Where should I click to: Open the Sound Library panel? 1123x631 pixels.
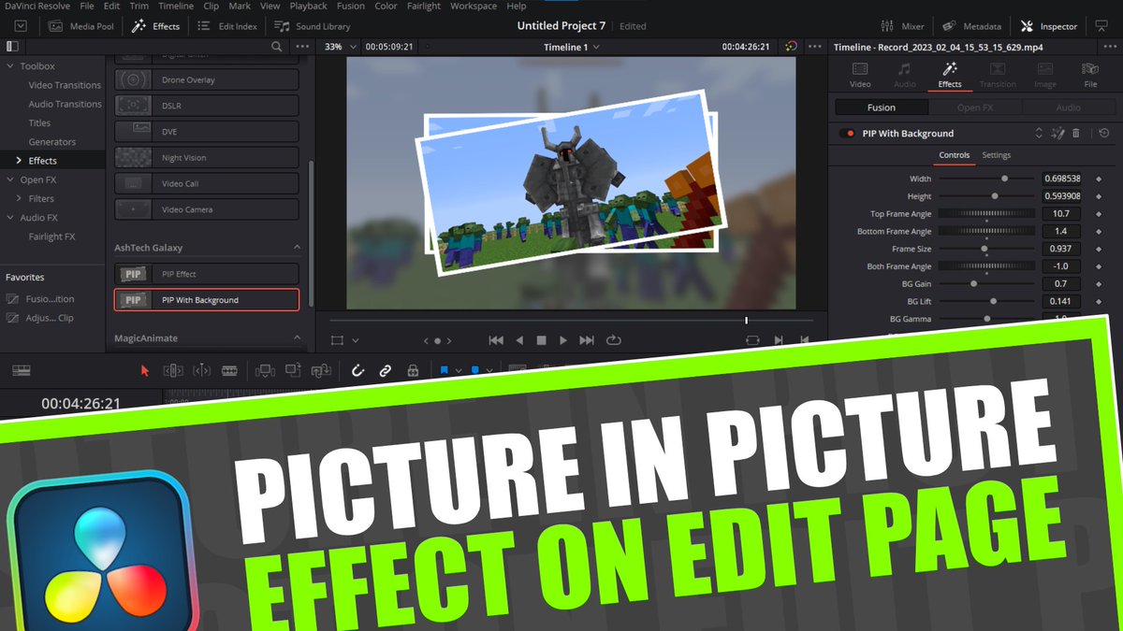(x=312, y=26)
